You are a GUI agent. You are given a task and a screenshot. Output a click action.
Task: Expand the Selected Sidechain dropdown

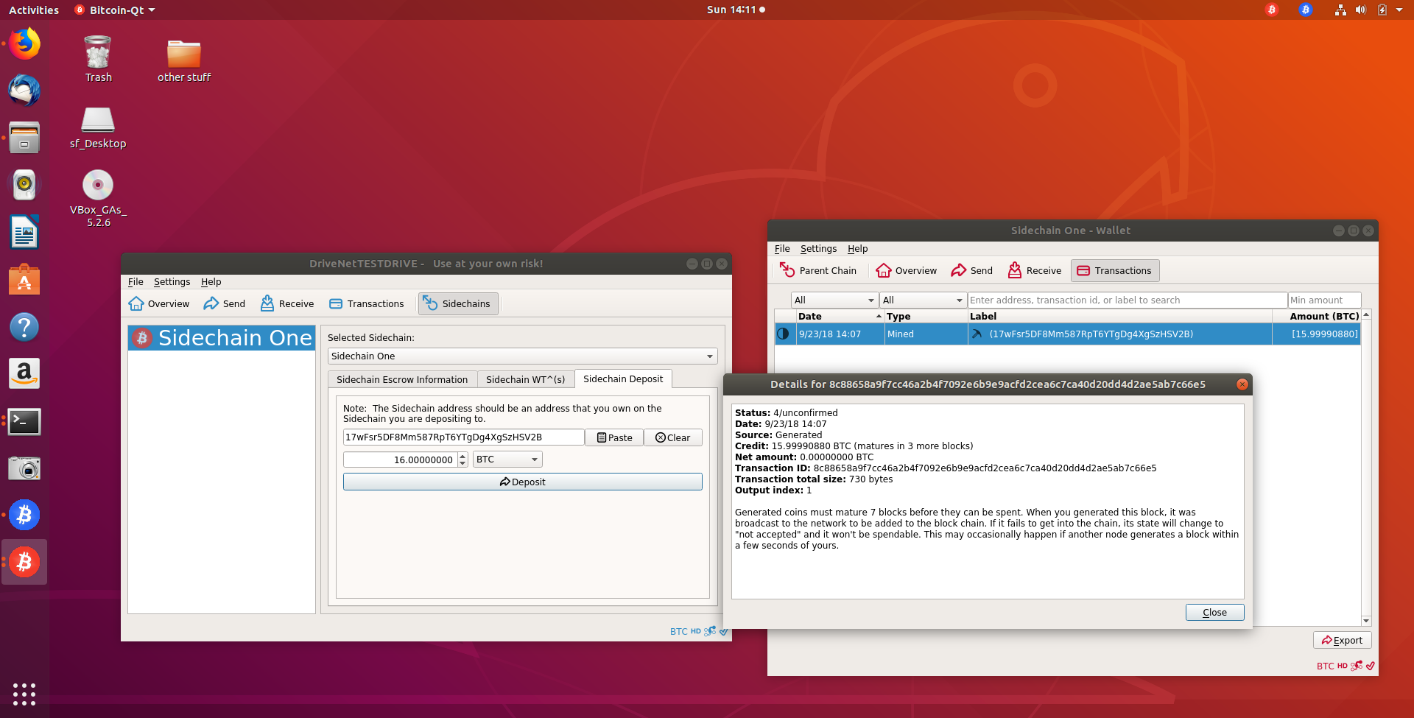point(522,356)
